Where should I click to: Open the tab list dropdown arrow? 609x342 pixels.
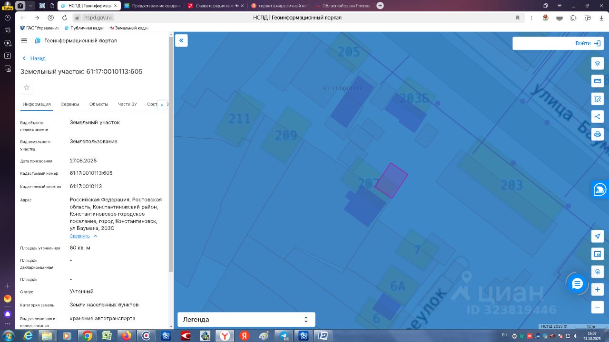coord(30,6)
